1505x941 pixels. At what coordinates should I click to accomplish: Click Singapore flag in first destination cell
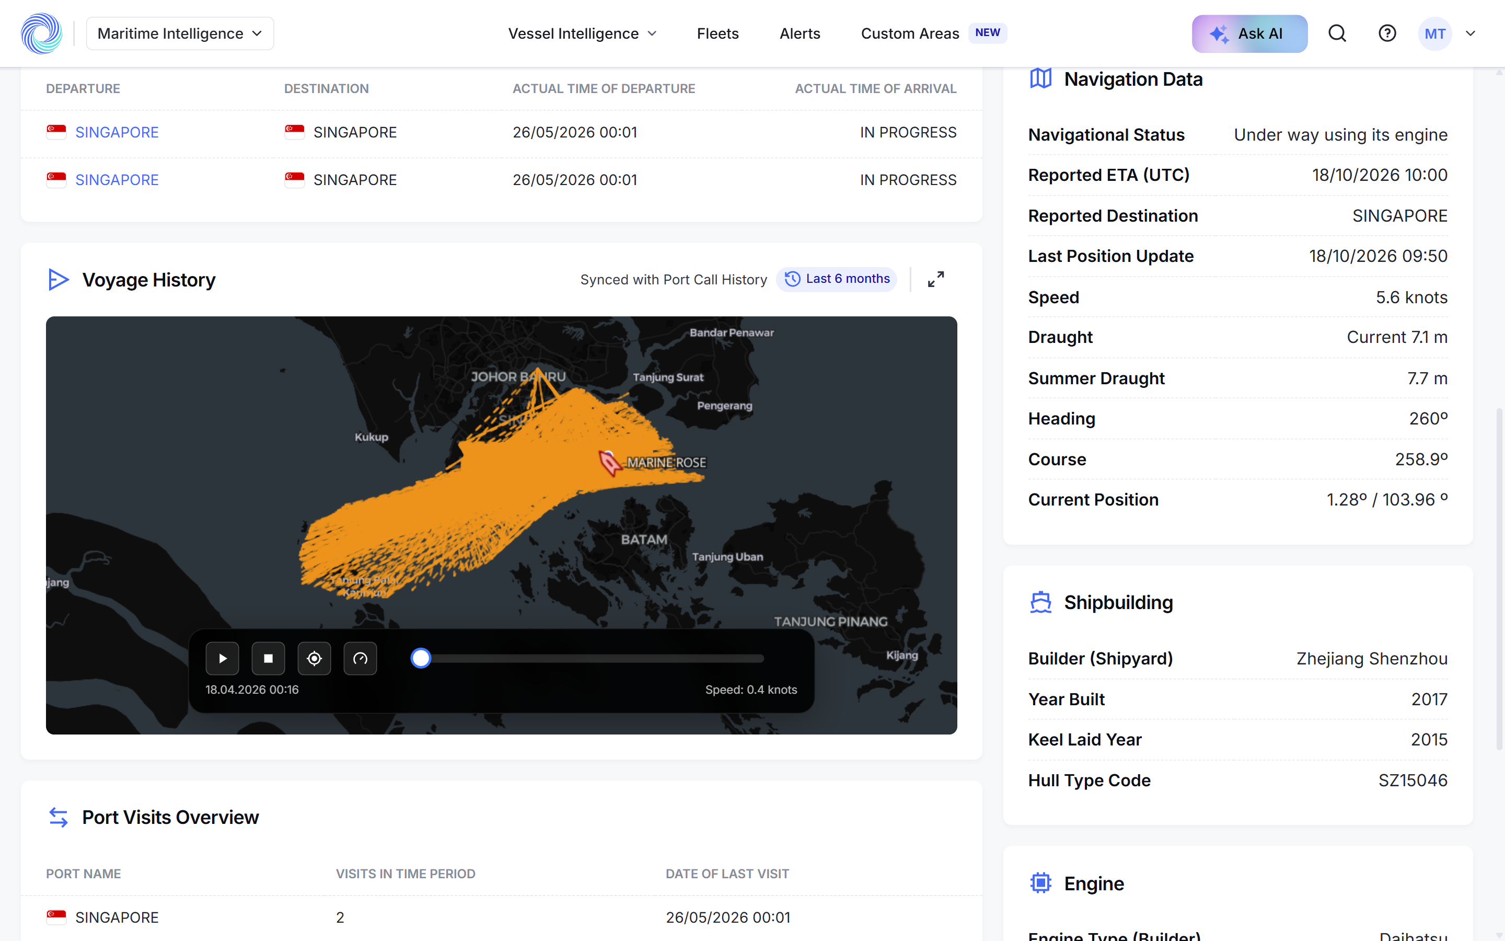pos(295,132)
